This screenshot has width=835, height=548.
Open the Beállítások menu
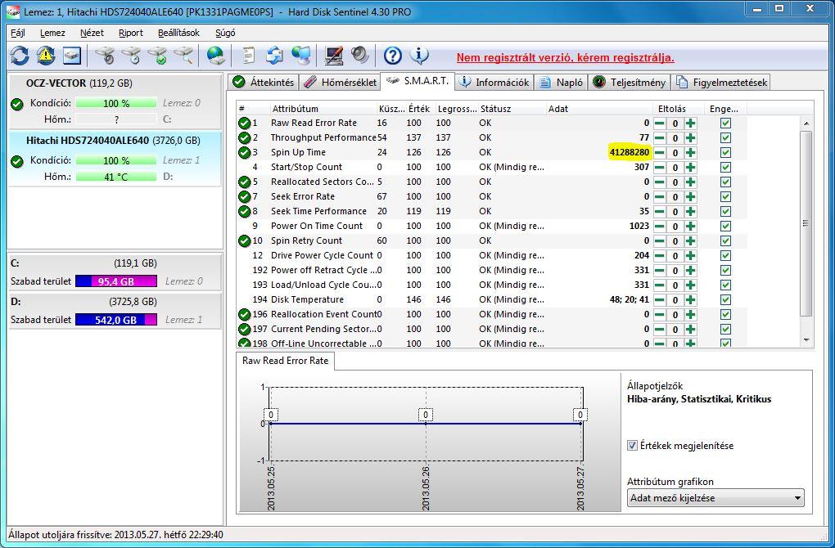tap(178, 33)
